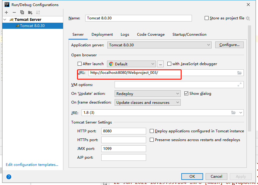Viewport: 258px width, 185px height.
Task: Browse for JRE with folder icon
Action: (x=233, y=113)
